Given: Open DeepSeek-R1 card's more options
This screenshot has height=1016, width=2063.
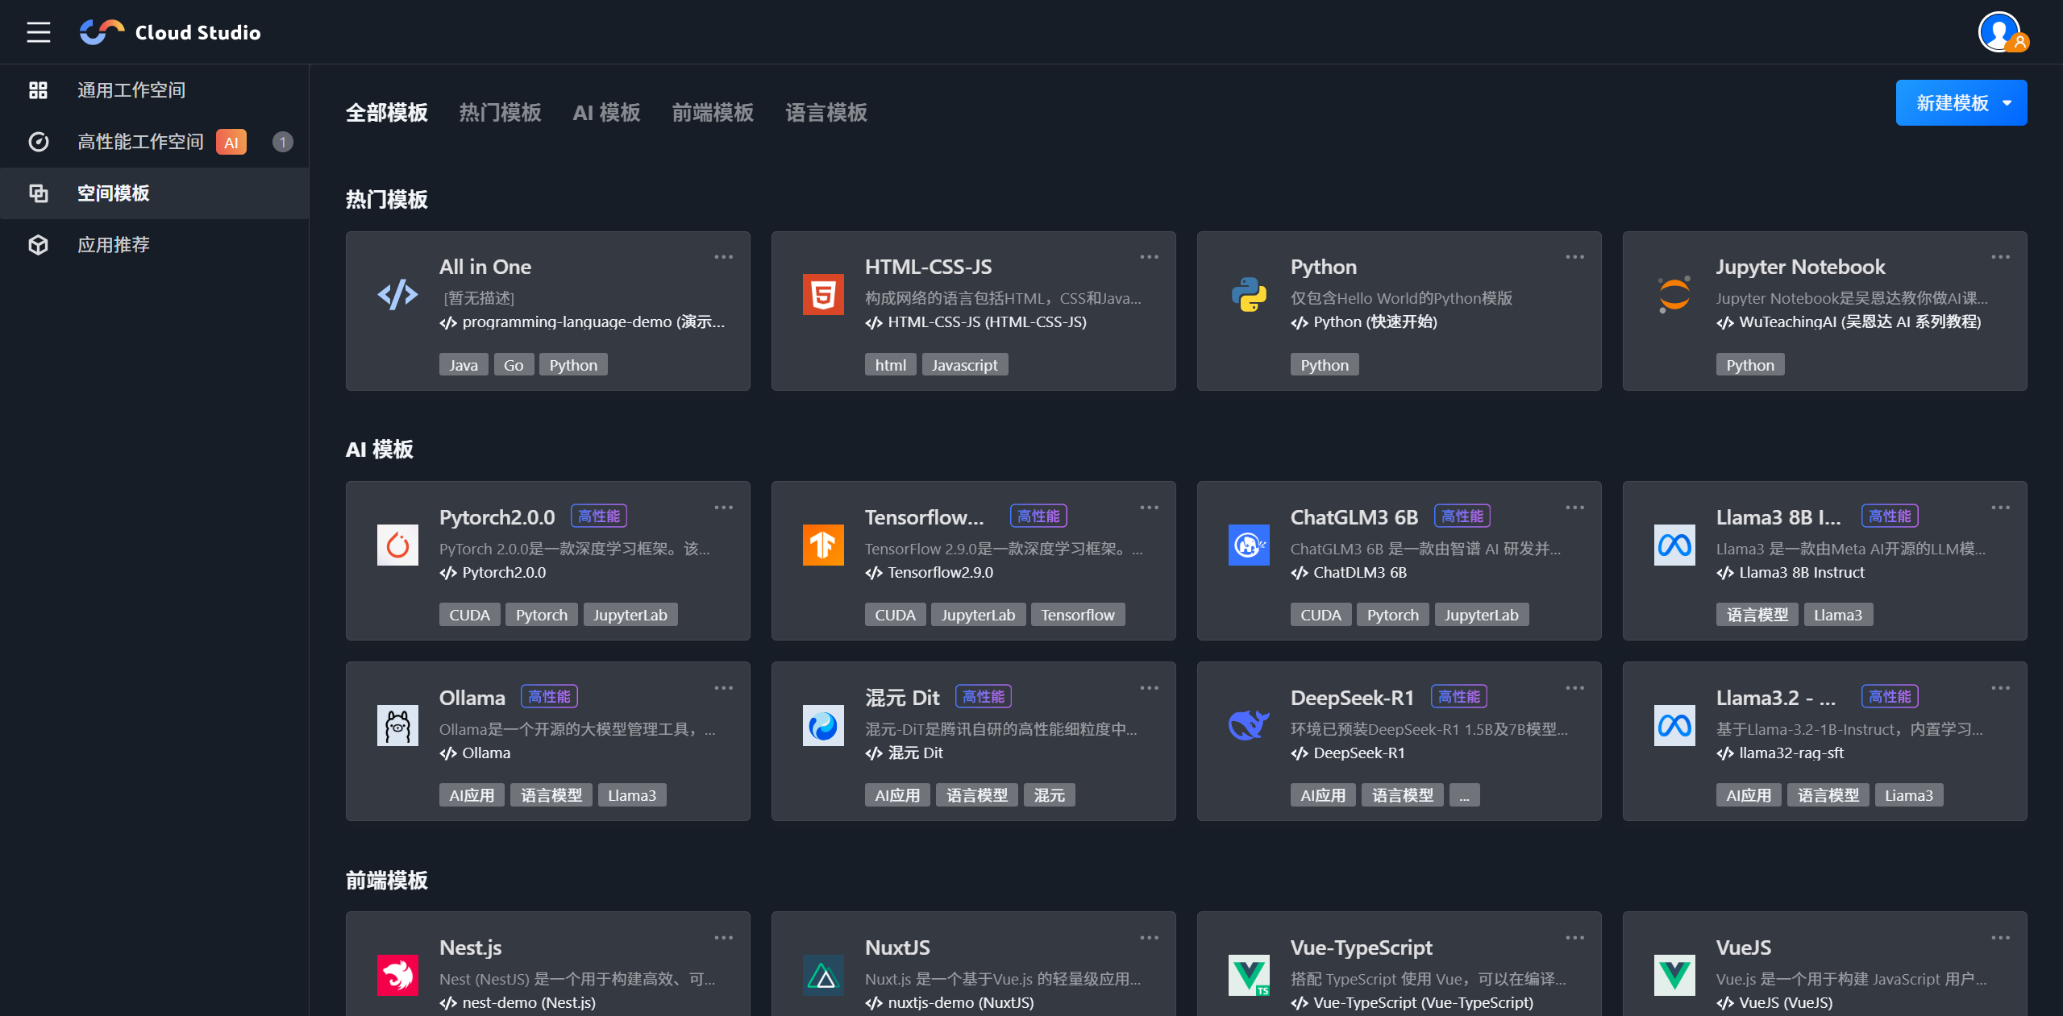Looking at the screenshot, I should coord(1574,688).
